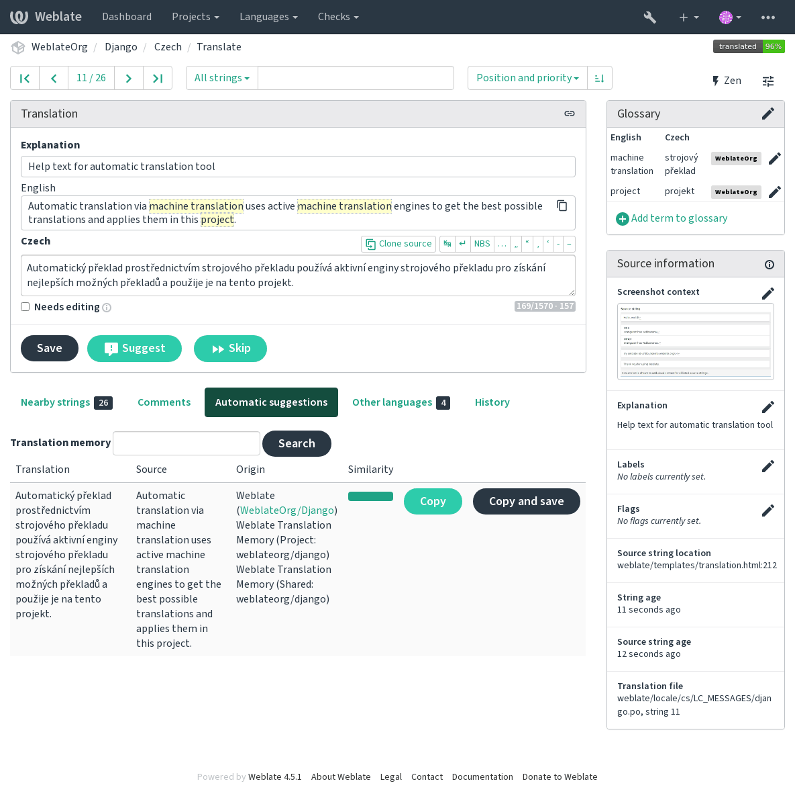This screenshot has height=802, width=795.
Task: Toggle the sort direction button
Action: (x=599, y=79)
